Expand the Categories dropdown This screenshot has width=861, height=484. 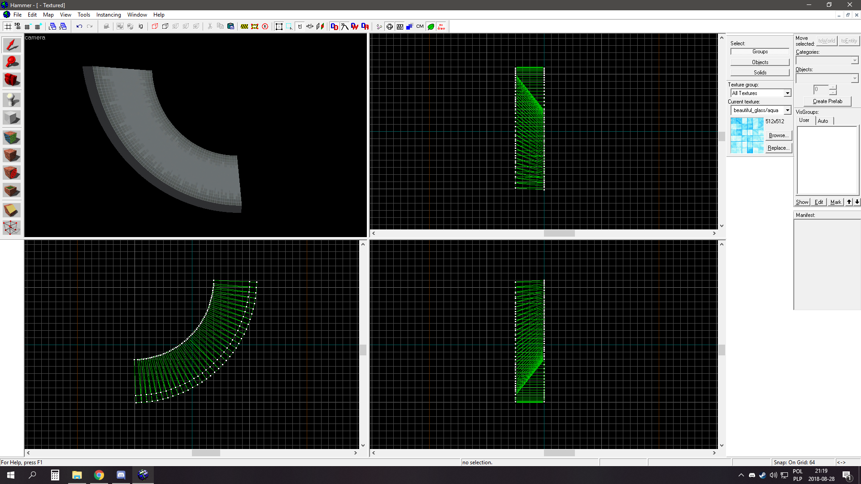(854, 60)
